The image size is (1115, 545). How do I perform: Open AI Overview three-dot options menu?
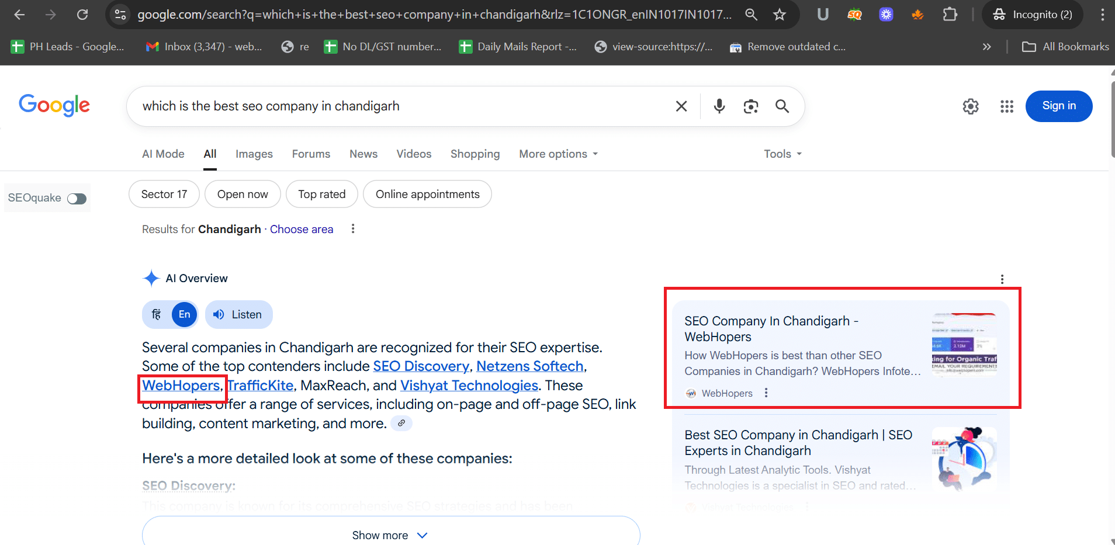1002,279
